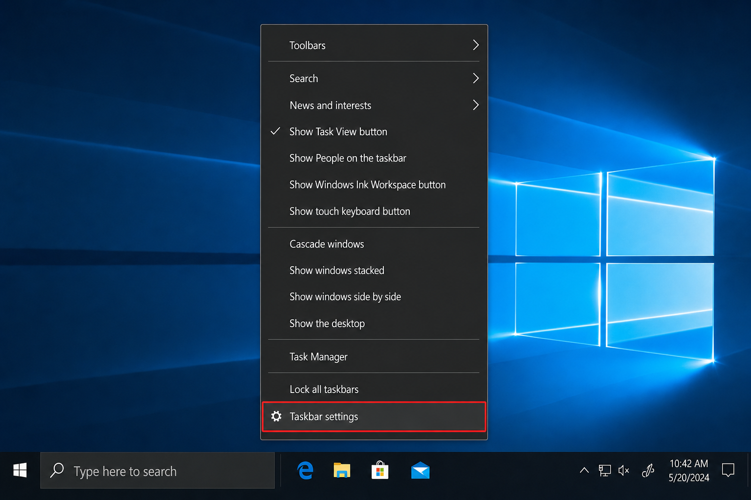Open the Mail app from taskbar
Viewport: 751px width, 500px height.
click(420, 471)
